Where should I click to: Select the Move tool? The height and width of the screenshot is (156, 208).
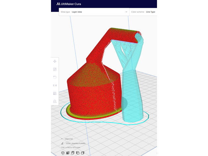pos(55,61)
